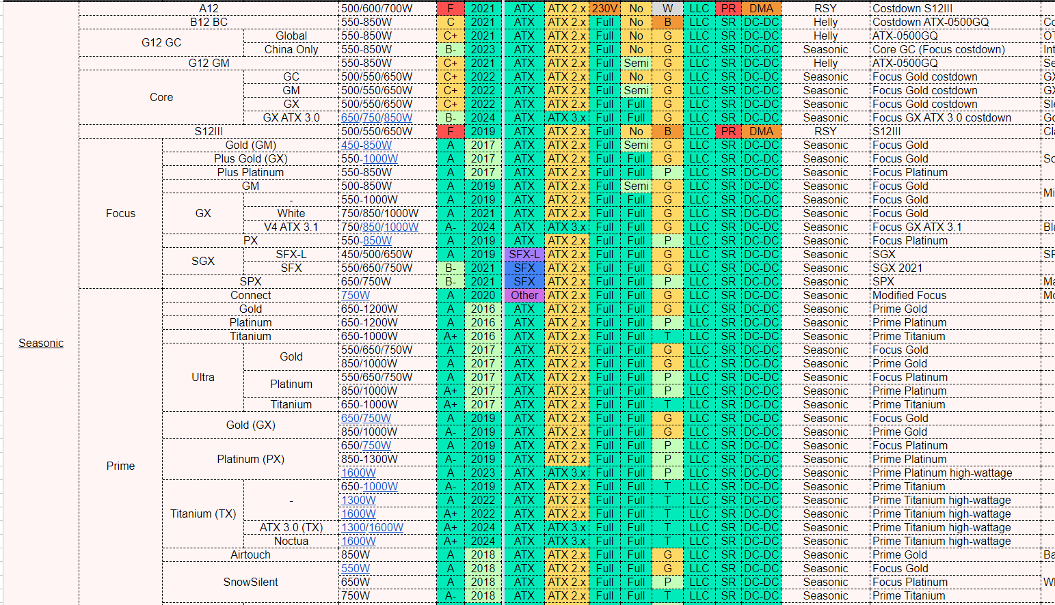This screenshot has height=605, width=1055.
Task: Select the Plus Platinum cell
Action: [x=251, y=172]
